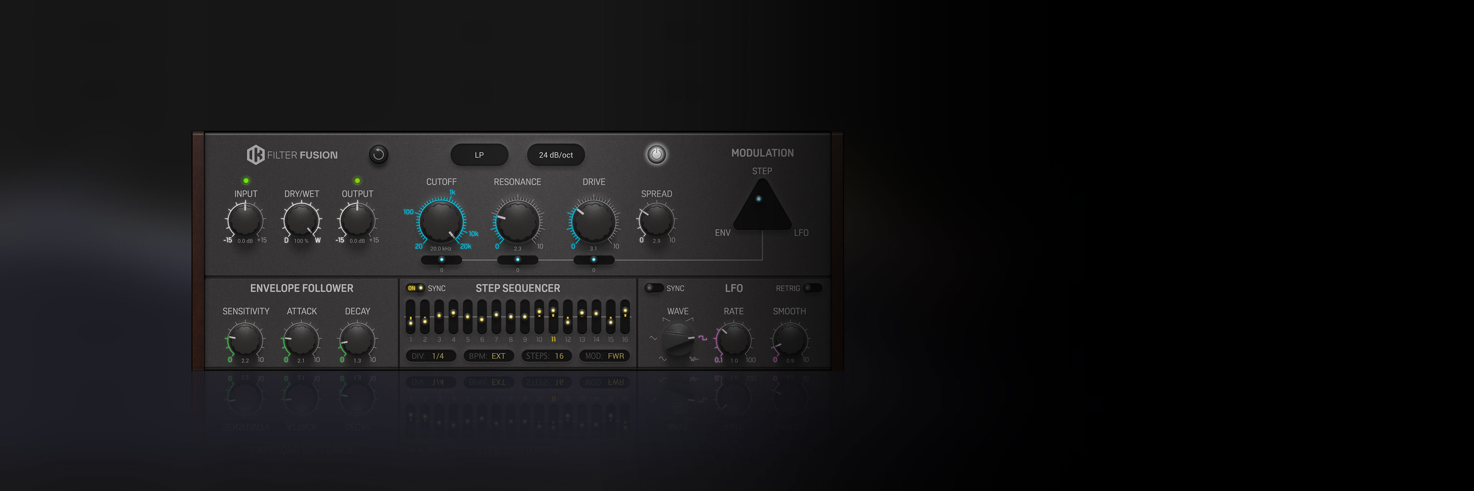Turn on the LFO RETRIG switch
Screen dimensions: 1474x491
pos(812,288)
